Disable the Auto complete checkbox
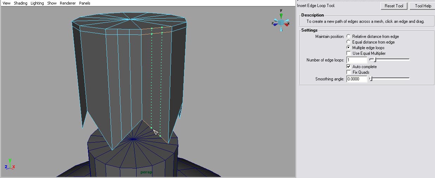This screenshot has height=178, width=435. [348, 67]
